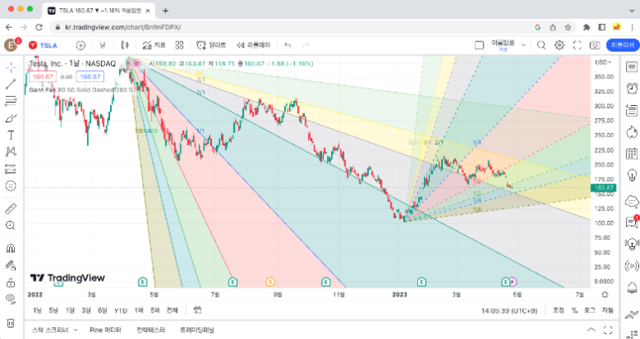Select the brush drawing tool
This screenshot has width=640, height=339.
tap(11, 118)
